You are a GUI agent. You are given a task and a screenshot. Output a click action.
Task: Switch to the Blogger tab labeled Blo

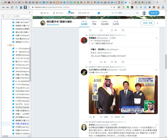(x=59, y=2)
